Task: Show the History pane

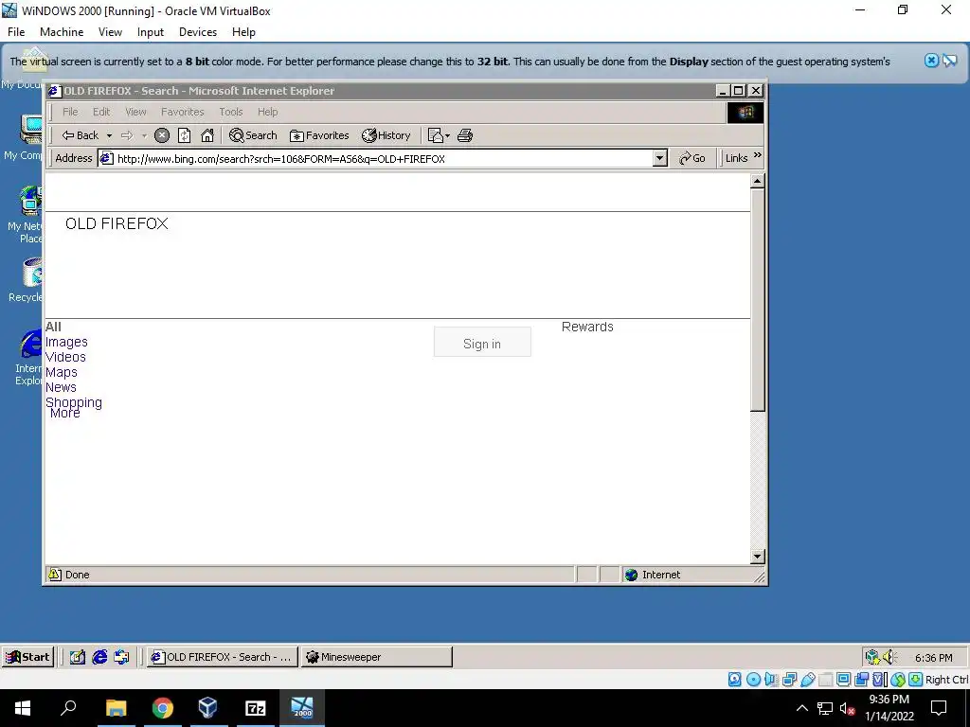Action: (x=386, y=135)
